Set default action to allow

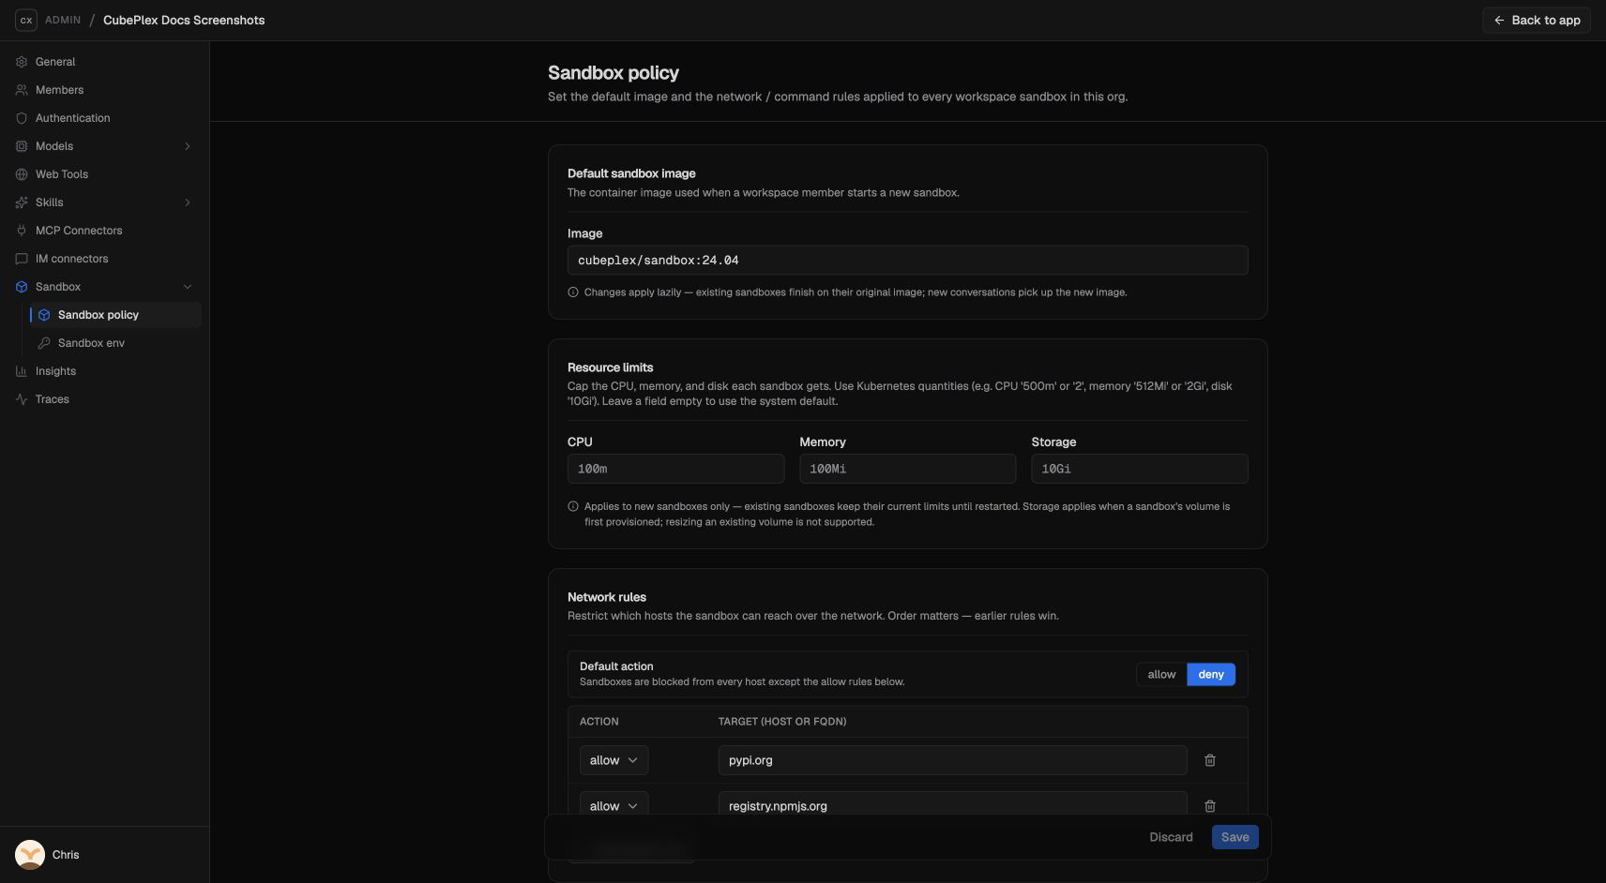[x=1161, y=675]
